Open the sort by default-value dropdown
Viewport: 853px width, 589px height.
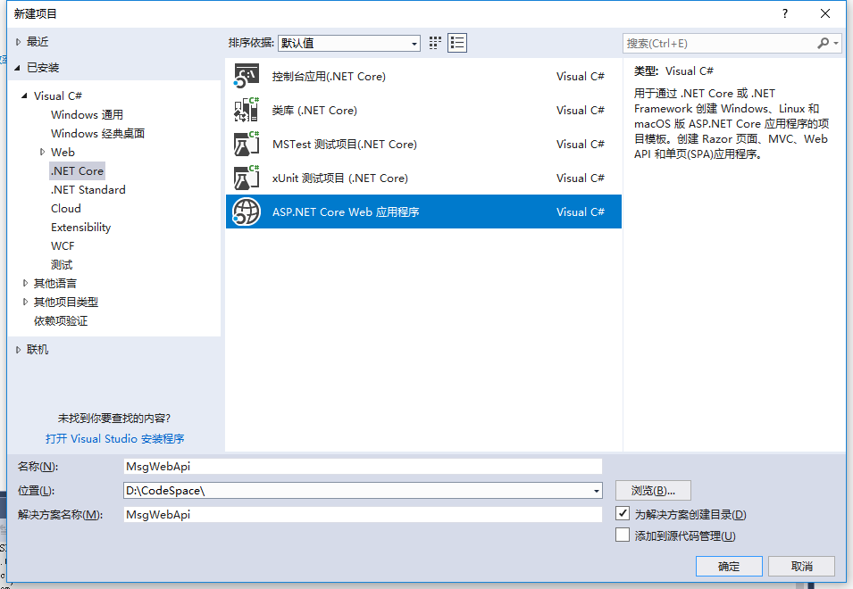[x=348, y=43]
